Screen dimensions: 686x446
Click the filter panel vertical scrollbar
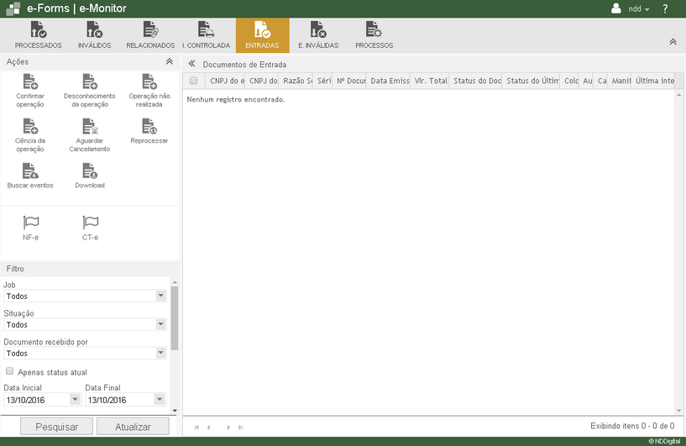(x=175, y=317)
